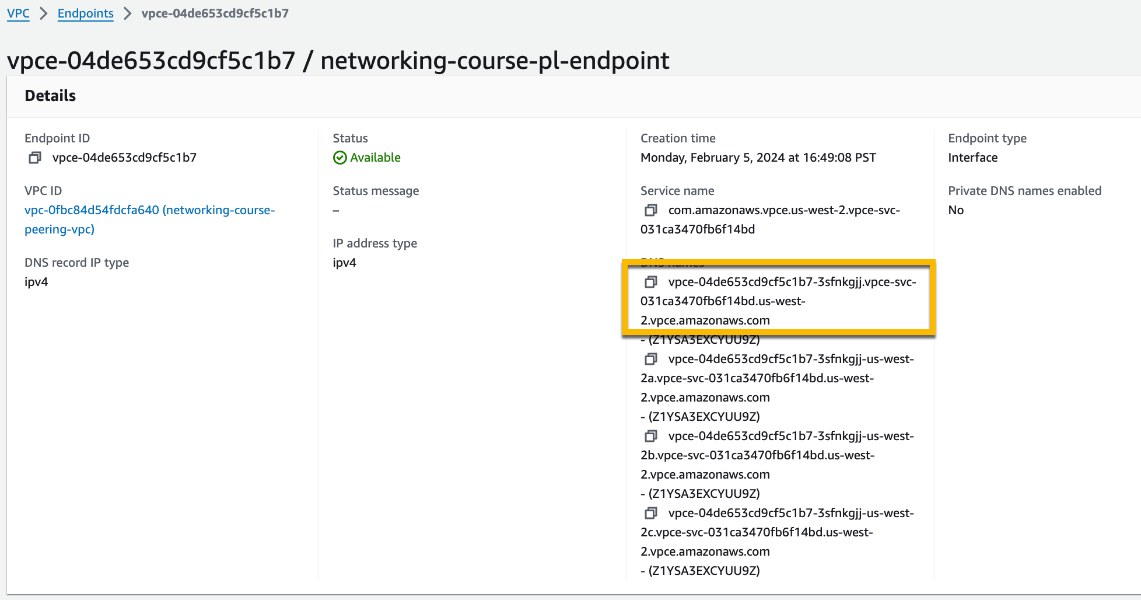Copy the highlighted regional DNS name
The image size is (1141, 600).
point(649,282)
